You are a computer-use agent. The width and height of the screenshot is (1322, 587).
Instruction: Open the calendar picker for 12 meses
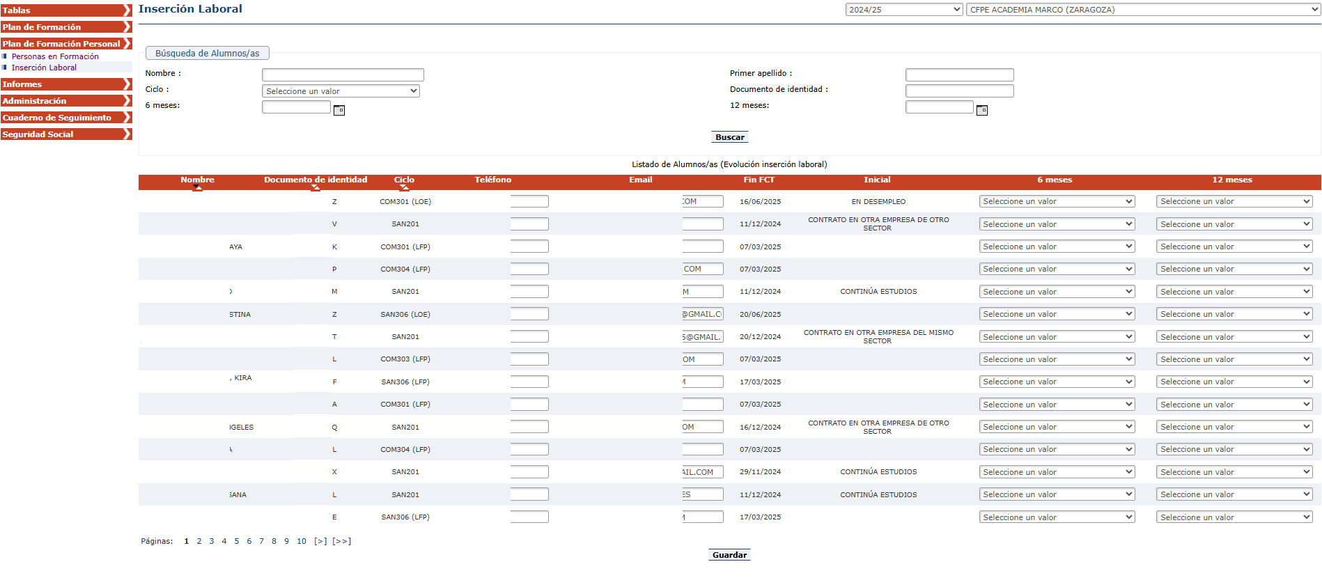pos(982,110)
